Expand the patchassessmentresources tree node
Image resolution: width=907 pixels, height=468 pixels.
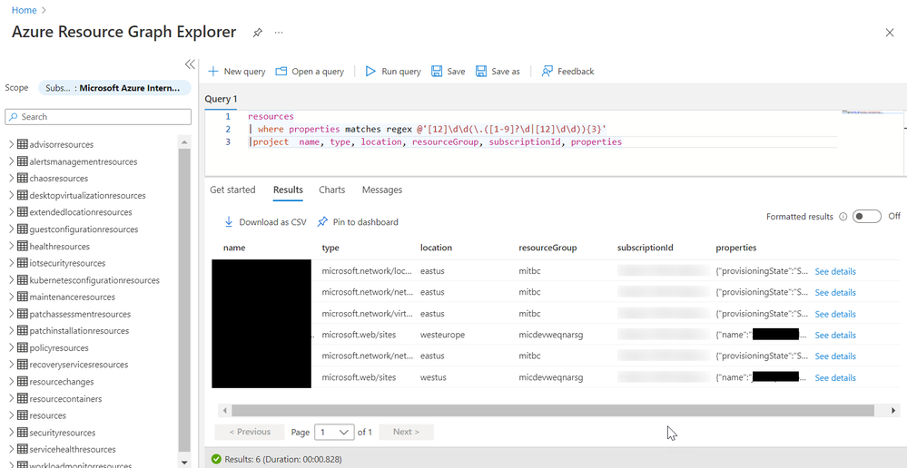click(x=11, y=314)
